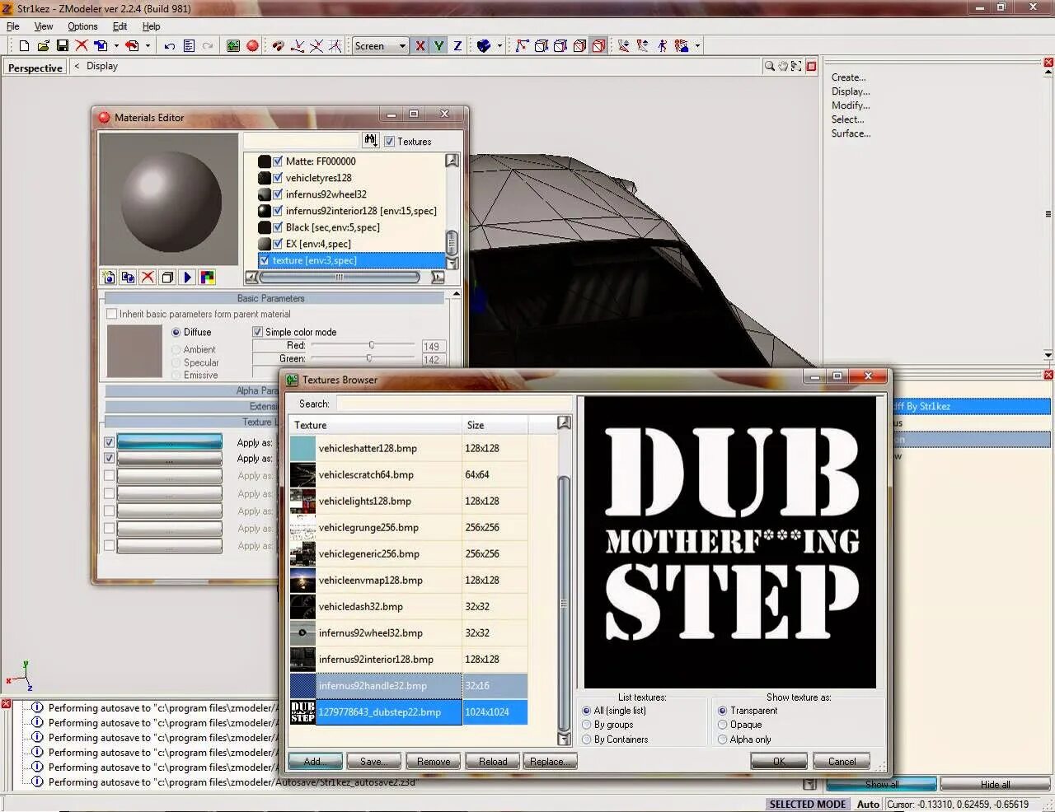The width and height of the screenshot is (1055, 812).
Task: Click the Open file folder icon
Action: click(43, 46)
